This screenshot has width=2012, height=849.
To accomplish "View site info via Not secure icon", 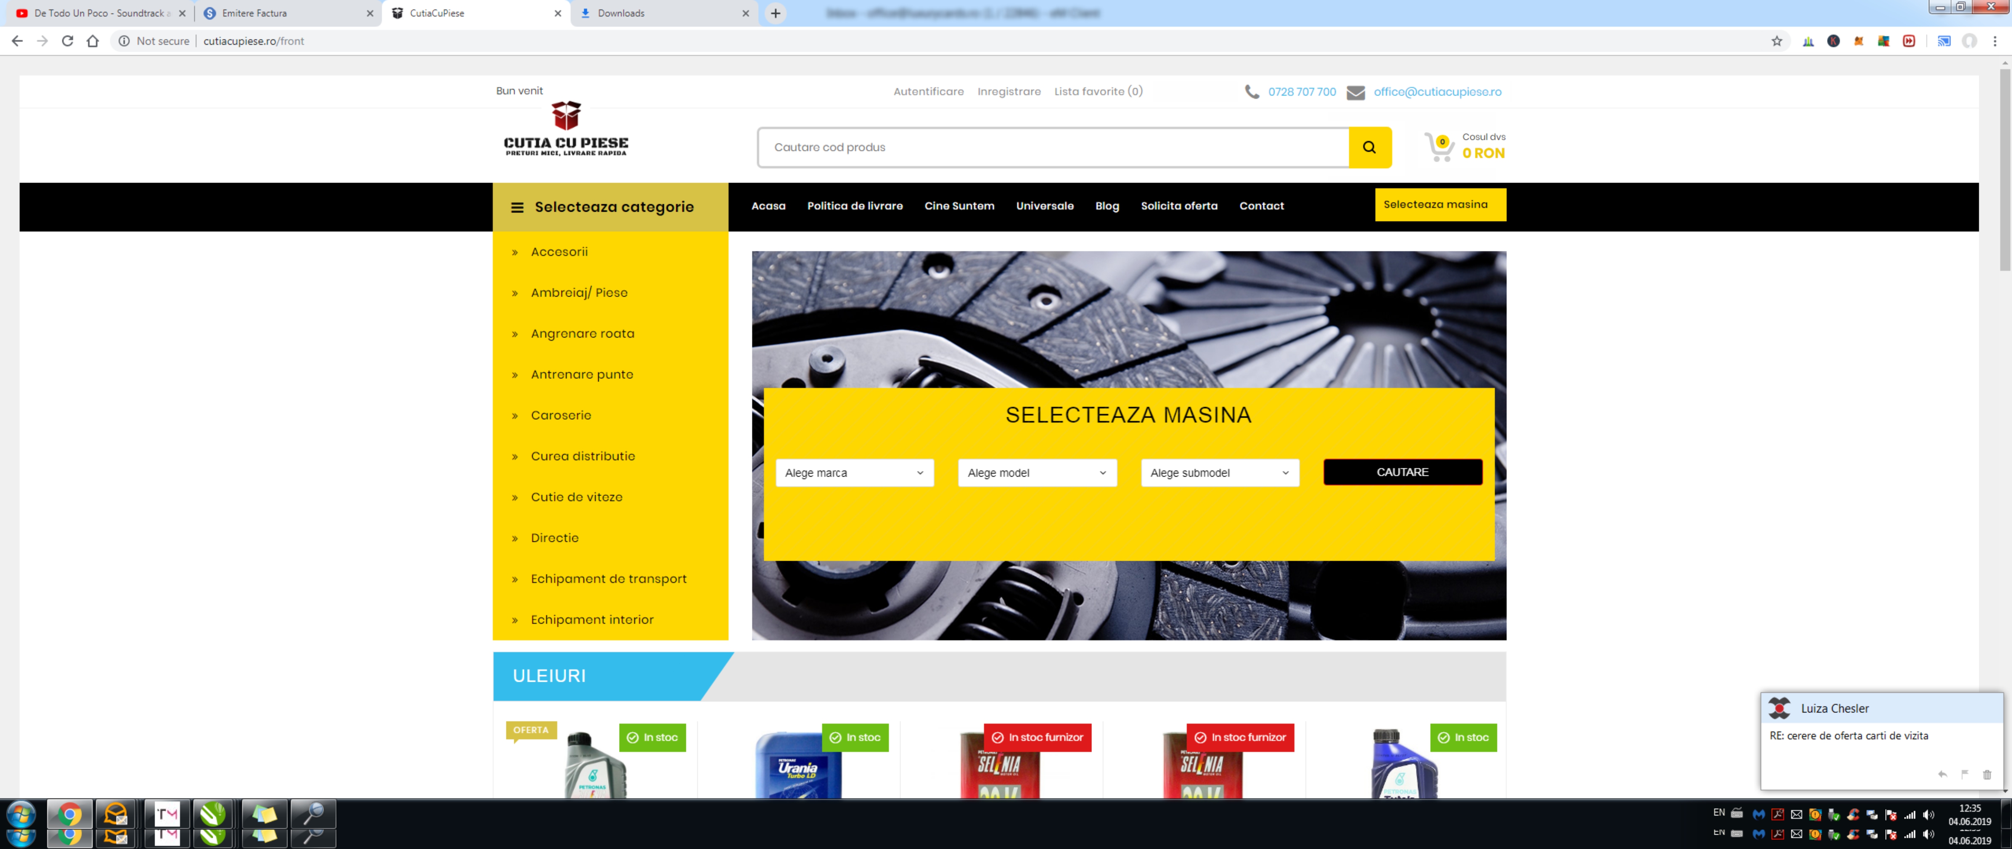I will [x=124, y=42].
